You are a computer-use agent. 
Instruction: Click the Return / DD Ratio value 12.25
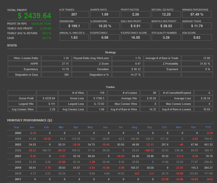[x=166, y=14]
